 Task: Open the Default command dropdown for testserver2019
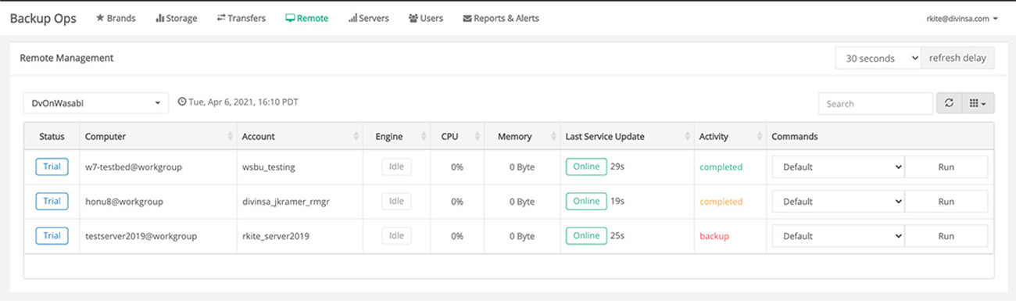(x=839, y=235)
